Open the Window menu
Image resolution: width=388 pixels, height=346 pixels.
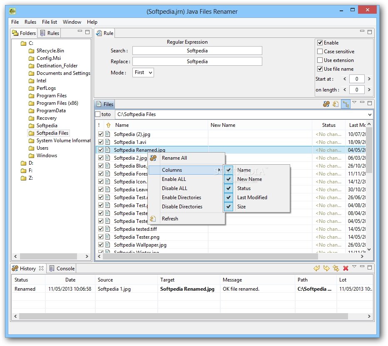coord(72,22)
